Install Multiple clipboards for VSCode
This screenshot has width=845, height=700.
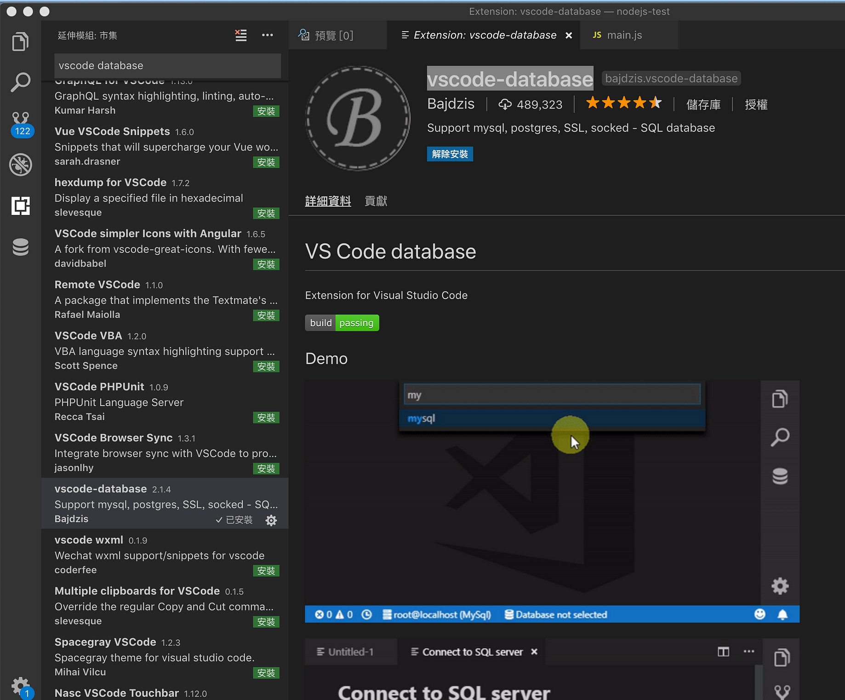pyautogui.click(x=266, y=621)
